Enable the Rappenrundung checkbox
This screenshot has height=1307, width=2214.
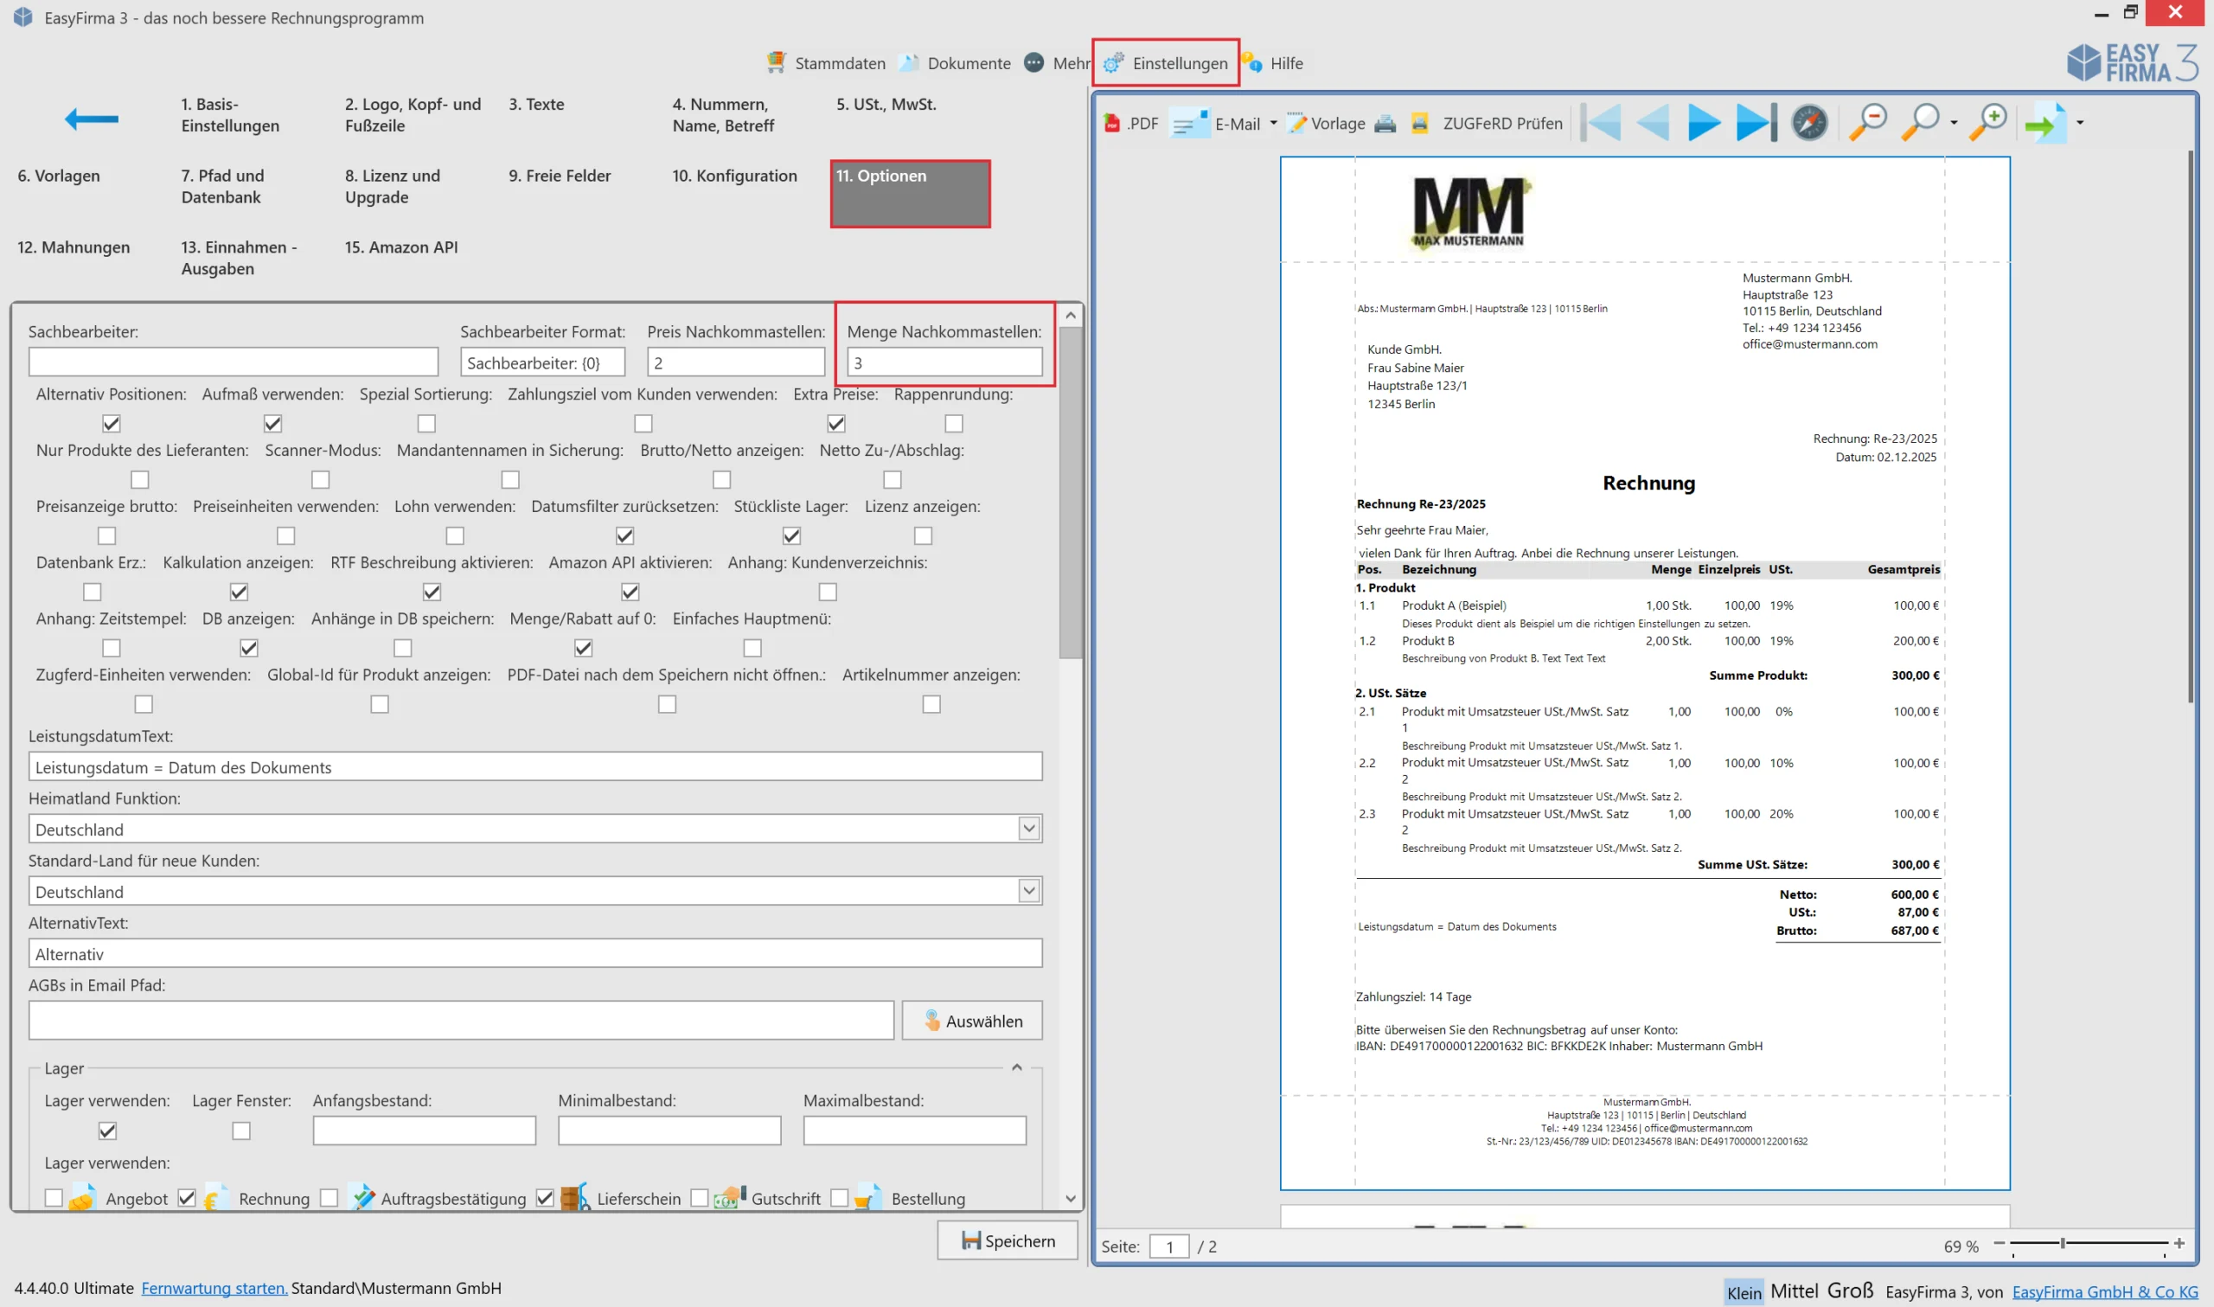pos(953,424)
